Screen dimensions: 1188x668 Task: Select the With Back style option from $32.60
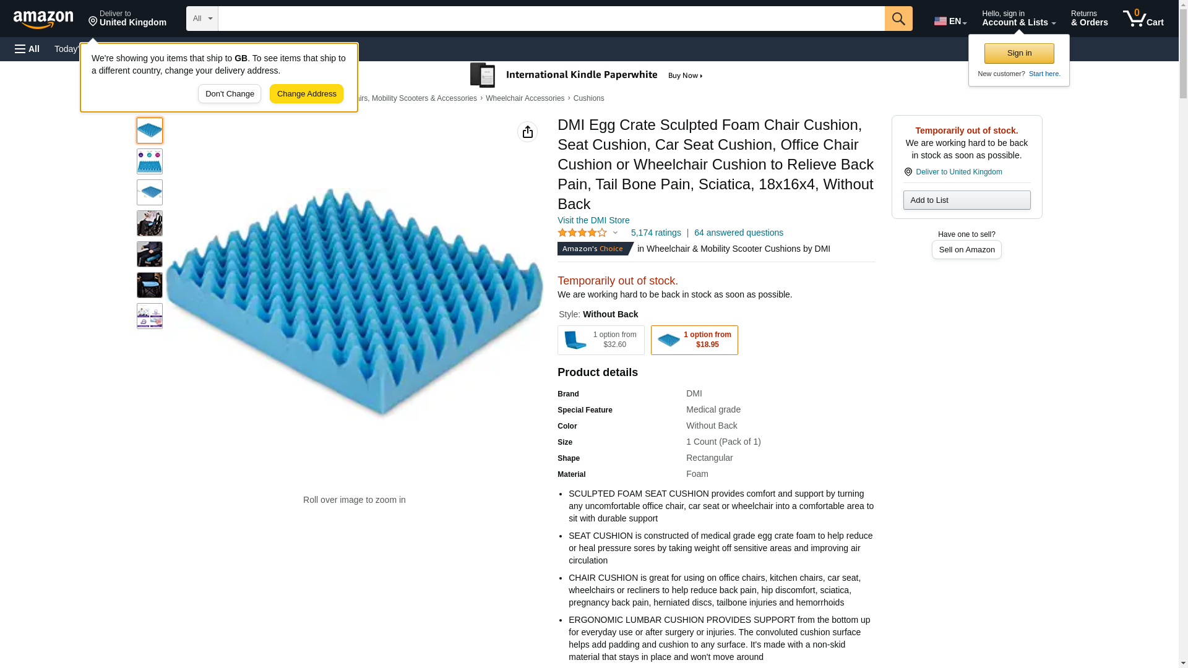click(x=600, y=340)
